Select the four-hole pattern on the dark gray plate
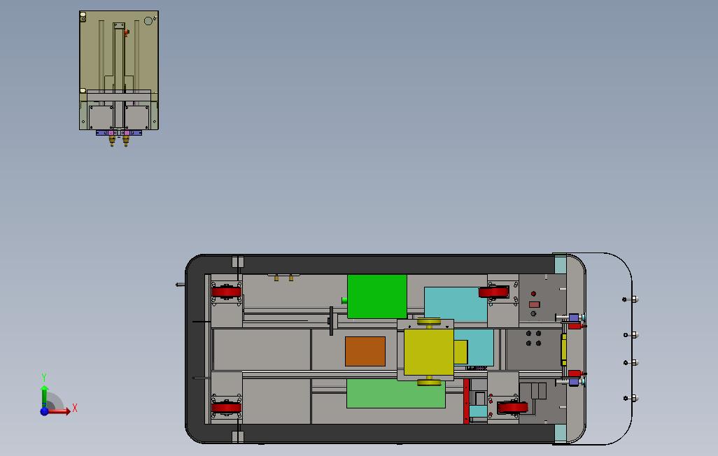The image size is (718, 456). coord(533,339)
